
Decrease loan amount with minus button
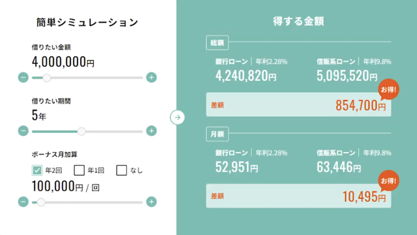click(23, 78)
